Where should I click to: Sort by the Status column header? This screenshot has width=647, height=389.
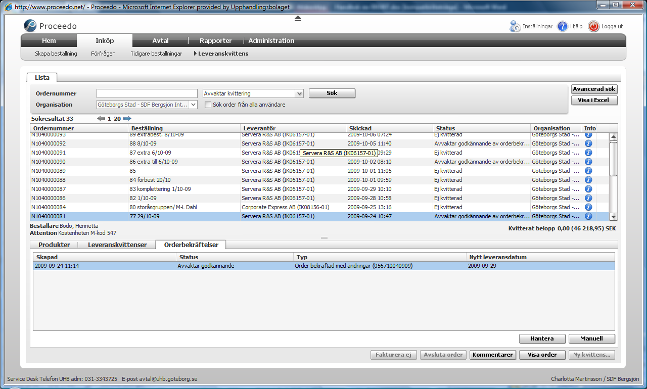[482, 128]
